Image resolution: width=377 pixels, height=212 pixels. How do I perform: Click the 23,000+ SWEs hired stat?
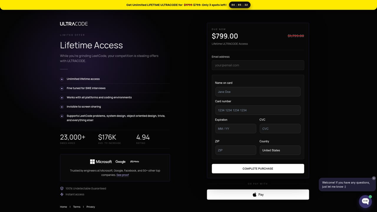[73, 139]
